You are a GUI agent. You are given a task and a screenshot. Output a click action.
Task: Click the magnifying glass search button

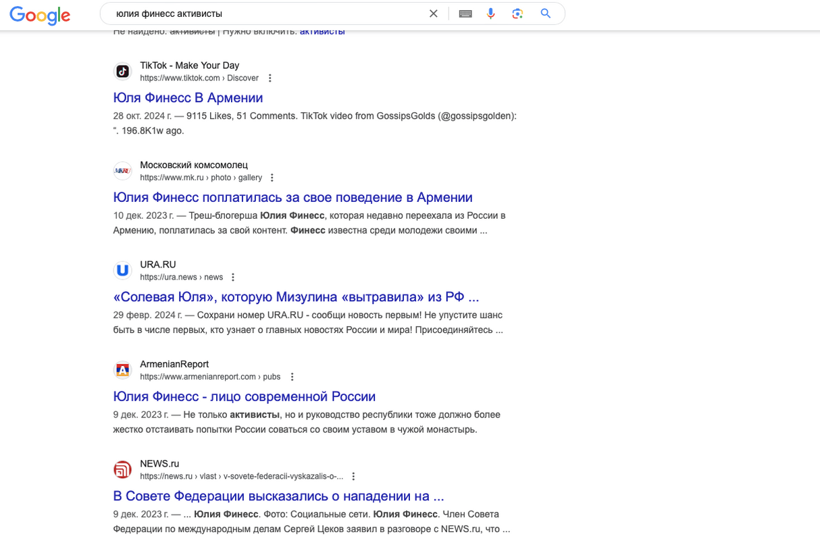[546, 14]
